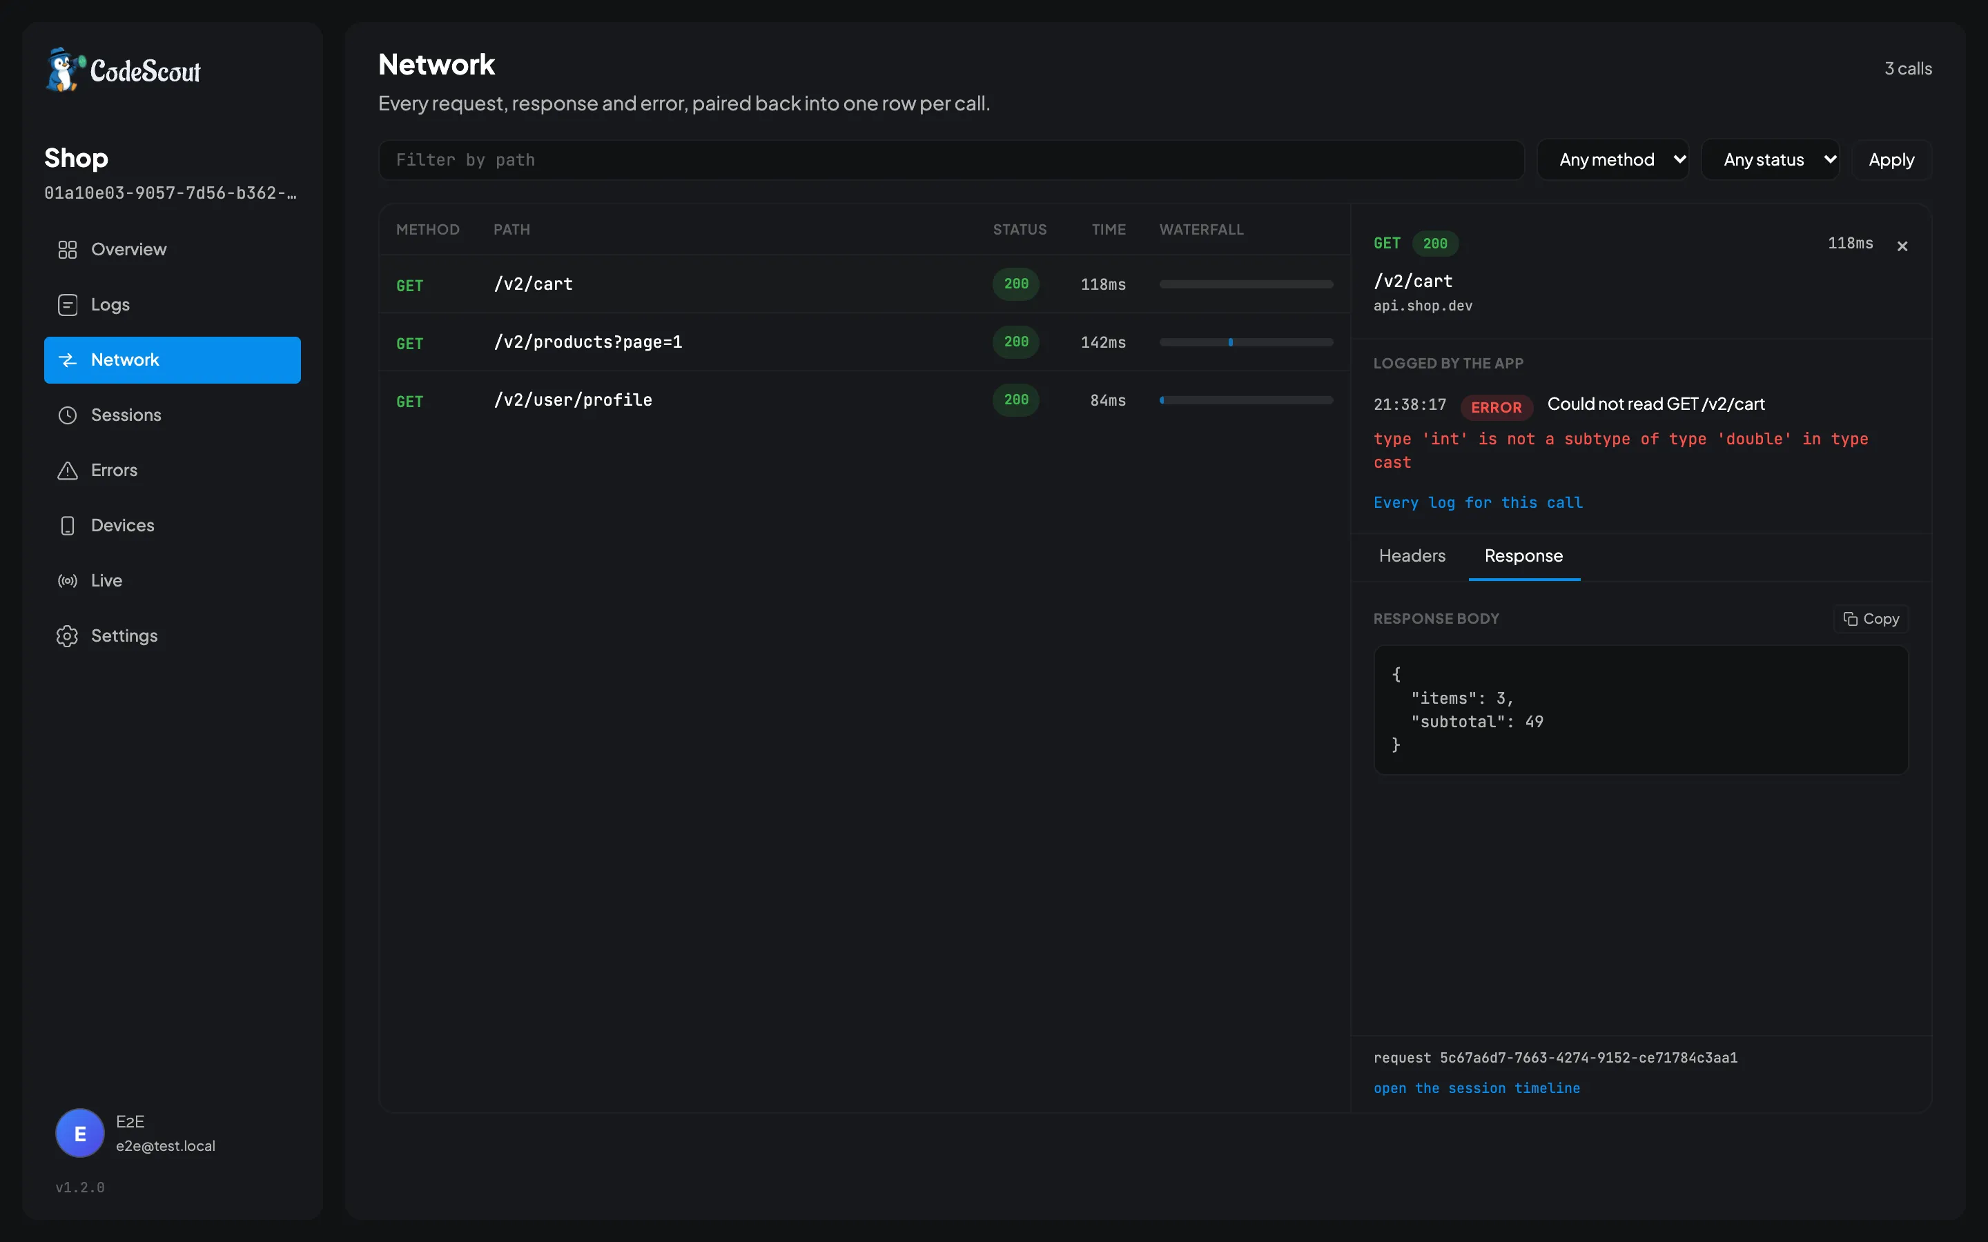Select the /v2/user/profile path cell
Screen dimensions: 1988x1242
(572, 400)
